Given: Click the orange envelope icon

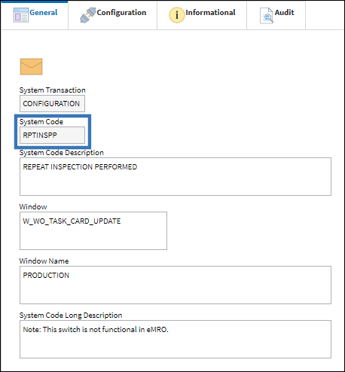Looking at the screenshot, I should 31,66.
